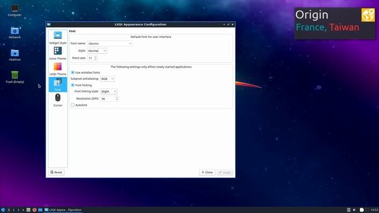Click the Apply button
Image resolution: width=379 pixels, height=213 pixels.
[x=225, y=172]
